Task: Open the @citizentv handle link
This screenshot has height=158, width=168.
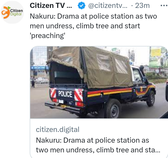Action: [x=108, y=6]
